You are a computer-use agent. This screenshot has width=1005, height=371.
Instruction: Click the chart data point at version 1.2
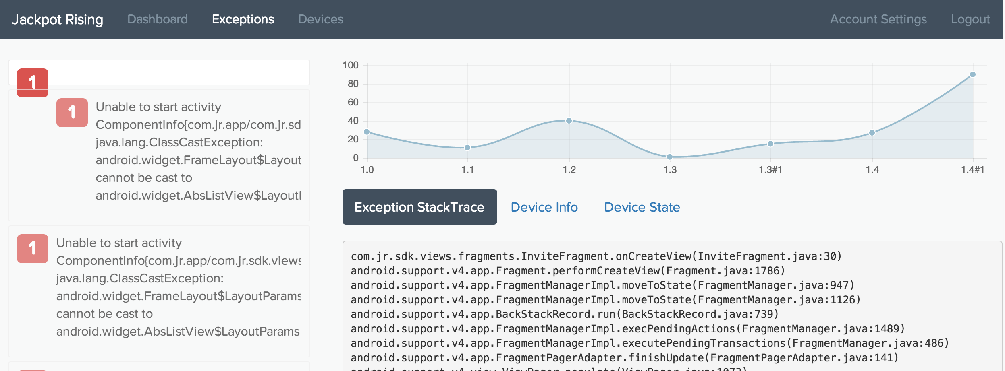click(569, 121)
